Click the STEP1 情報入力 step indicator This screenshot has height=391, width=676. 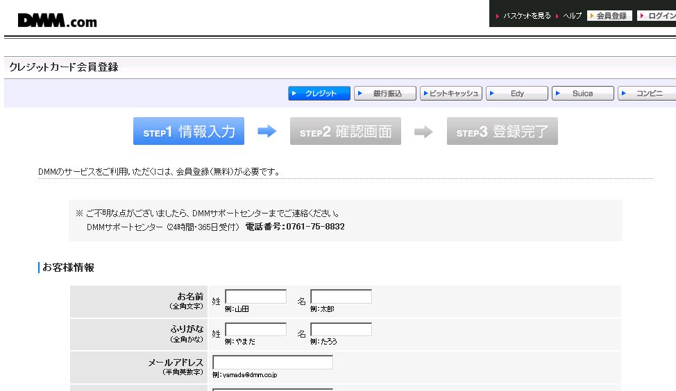[189, 131]
